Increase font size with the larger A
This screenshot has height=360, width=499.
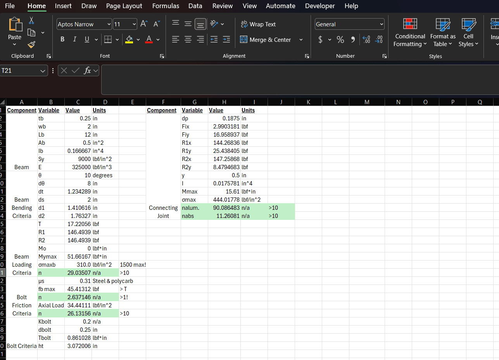pyautogui.click(x=144, y=24)
